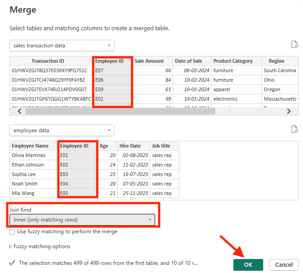Click Oregon region cell
The image size is (303, 273).
pyautogui.click(x=280, y=89)
